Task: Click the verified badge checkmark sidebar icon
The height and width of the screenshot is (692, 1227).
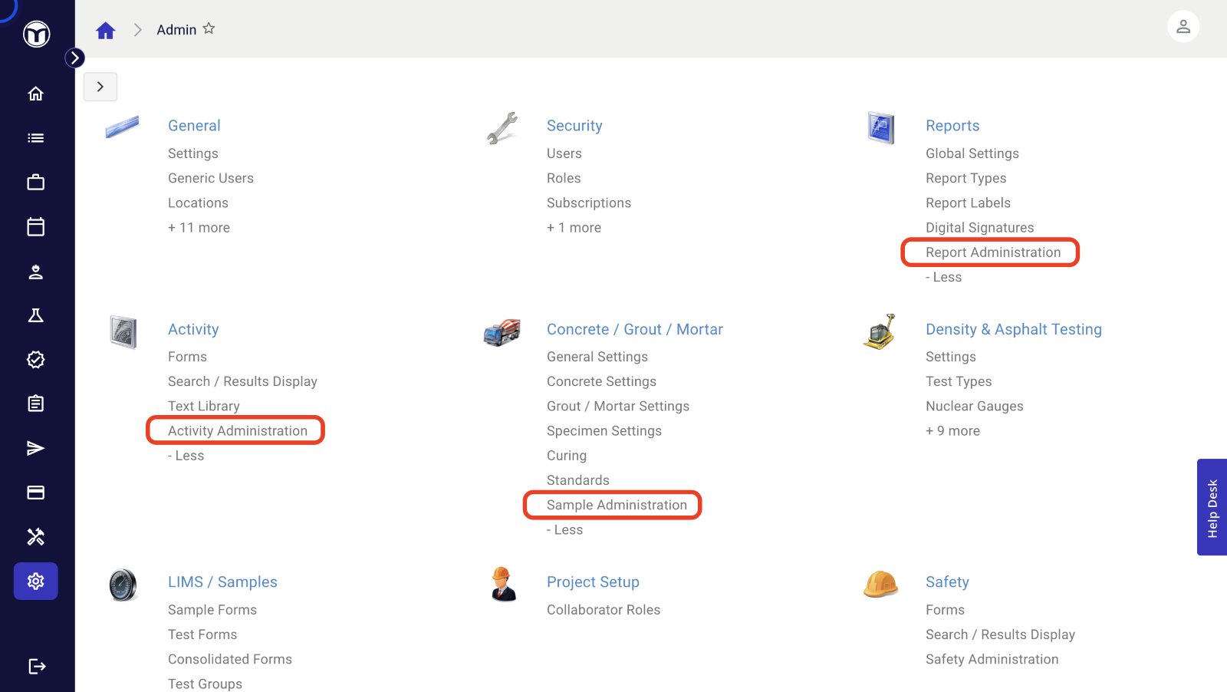Action: (x=35, y=360)
